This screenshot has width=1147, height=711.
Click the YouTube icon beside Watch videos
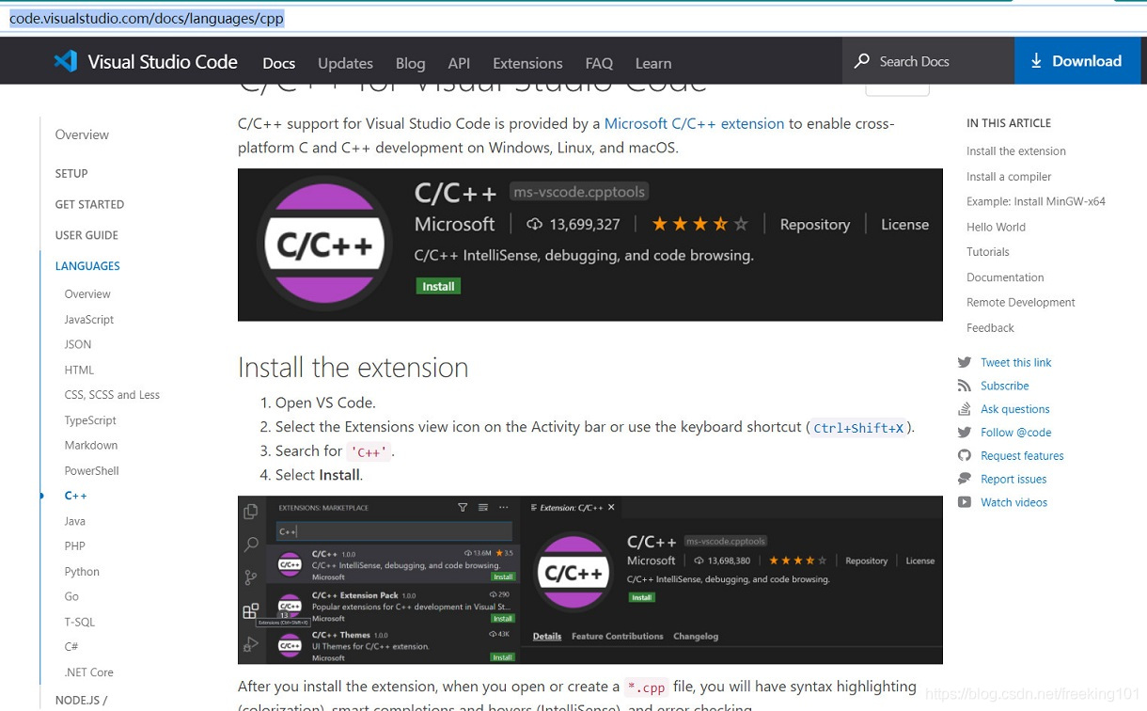[x=966, y=502]
